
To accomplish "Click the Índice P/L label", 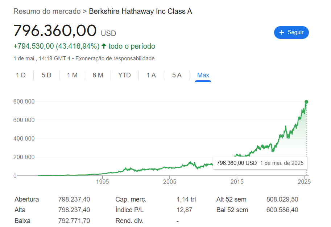I will point(129,210).
